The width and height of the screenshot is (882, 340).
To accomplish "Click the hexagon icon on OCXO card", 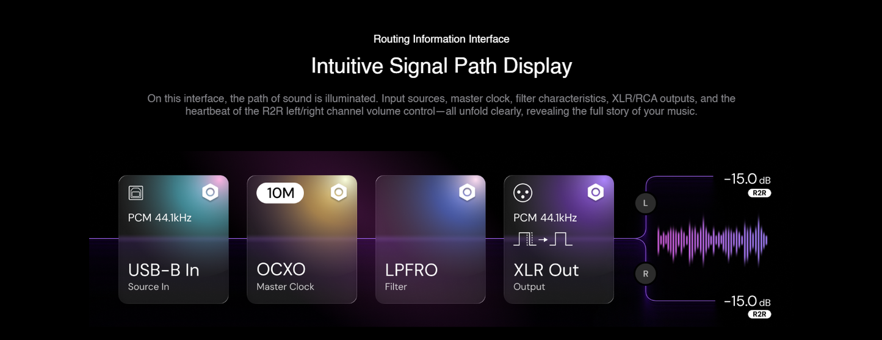I will point(339,193).
